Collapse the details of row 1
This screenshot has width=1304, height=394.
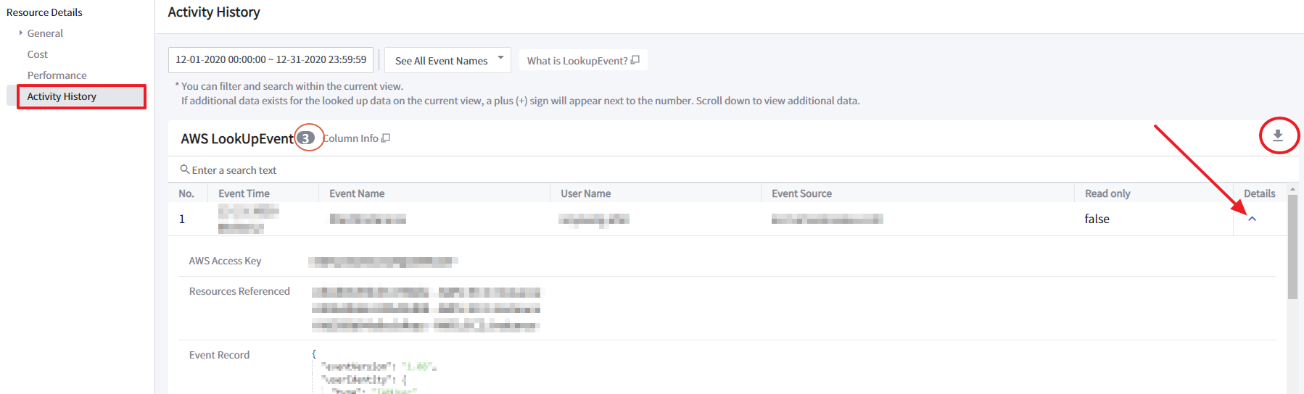pyautogui.click(x=1252, y=219)
